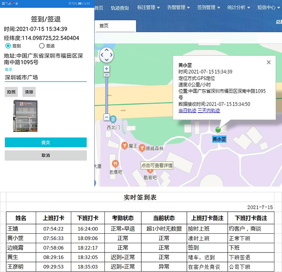The width and height of the screenshot is (282, 272).
Task: Zoom in with the map plus button
Action: (x=106, y=69)
